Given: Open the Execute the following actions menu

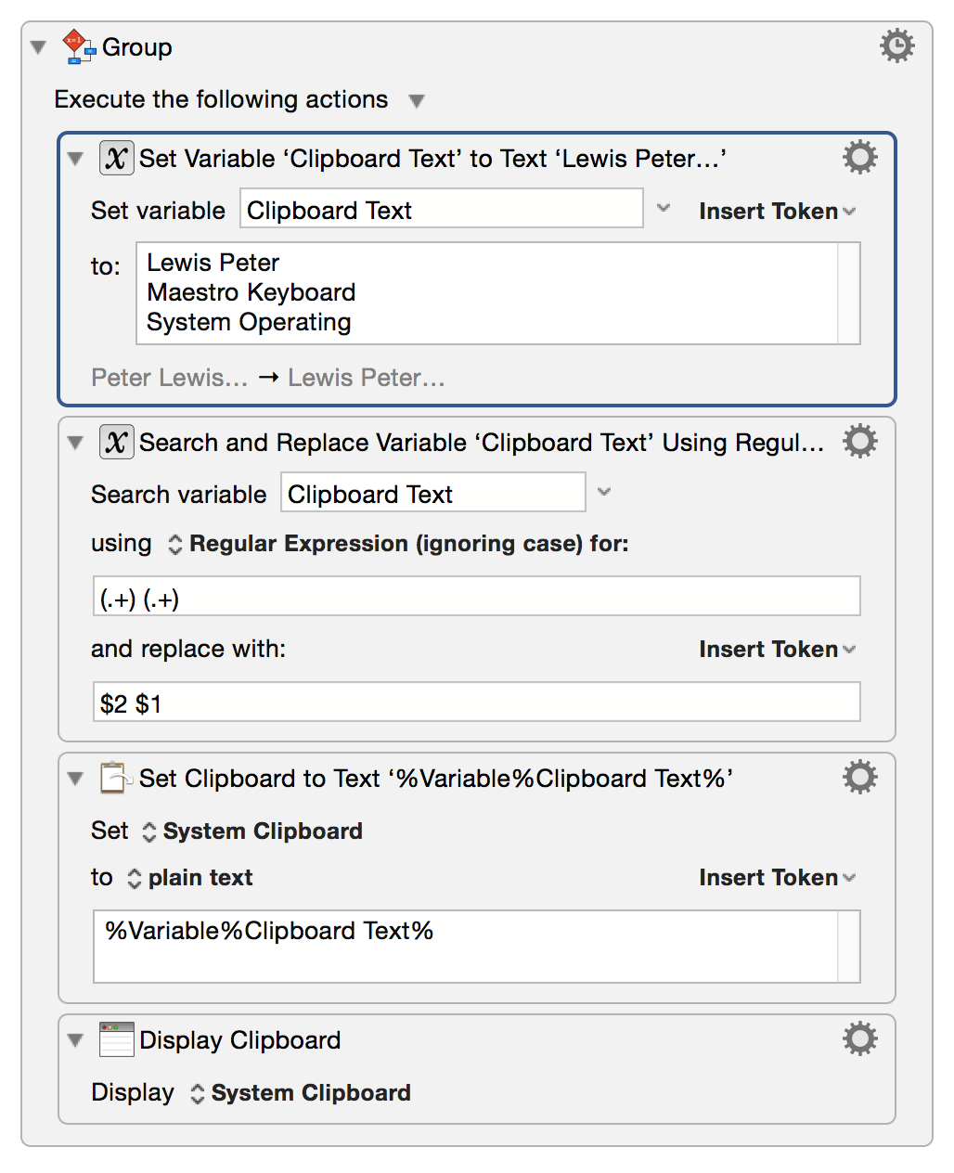Looking at the screenshot, I should click(x=417, y=100).
